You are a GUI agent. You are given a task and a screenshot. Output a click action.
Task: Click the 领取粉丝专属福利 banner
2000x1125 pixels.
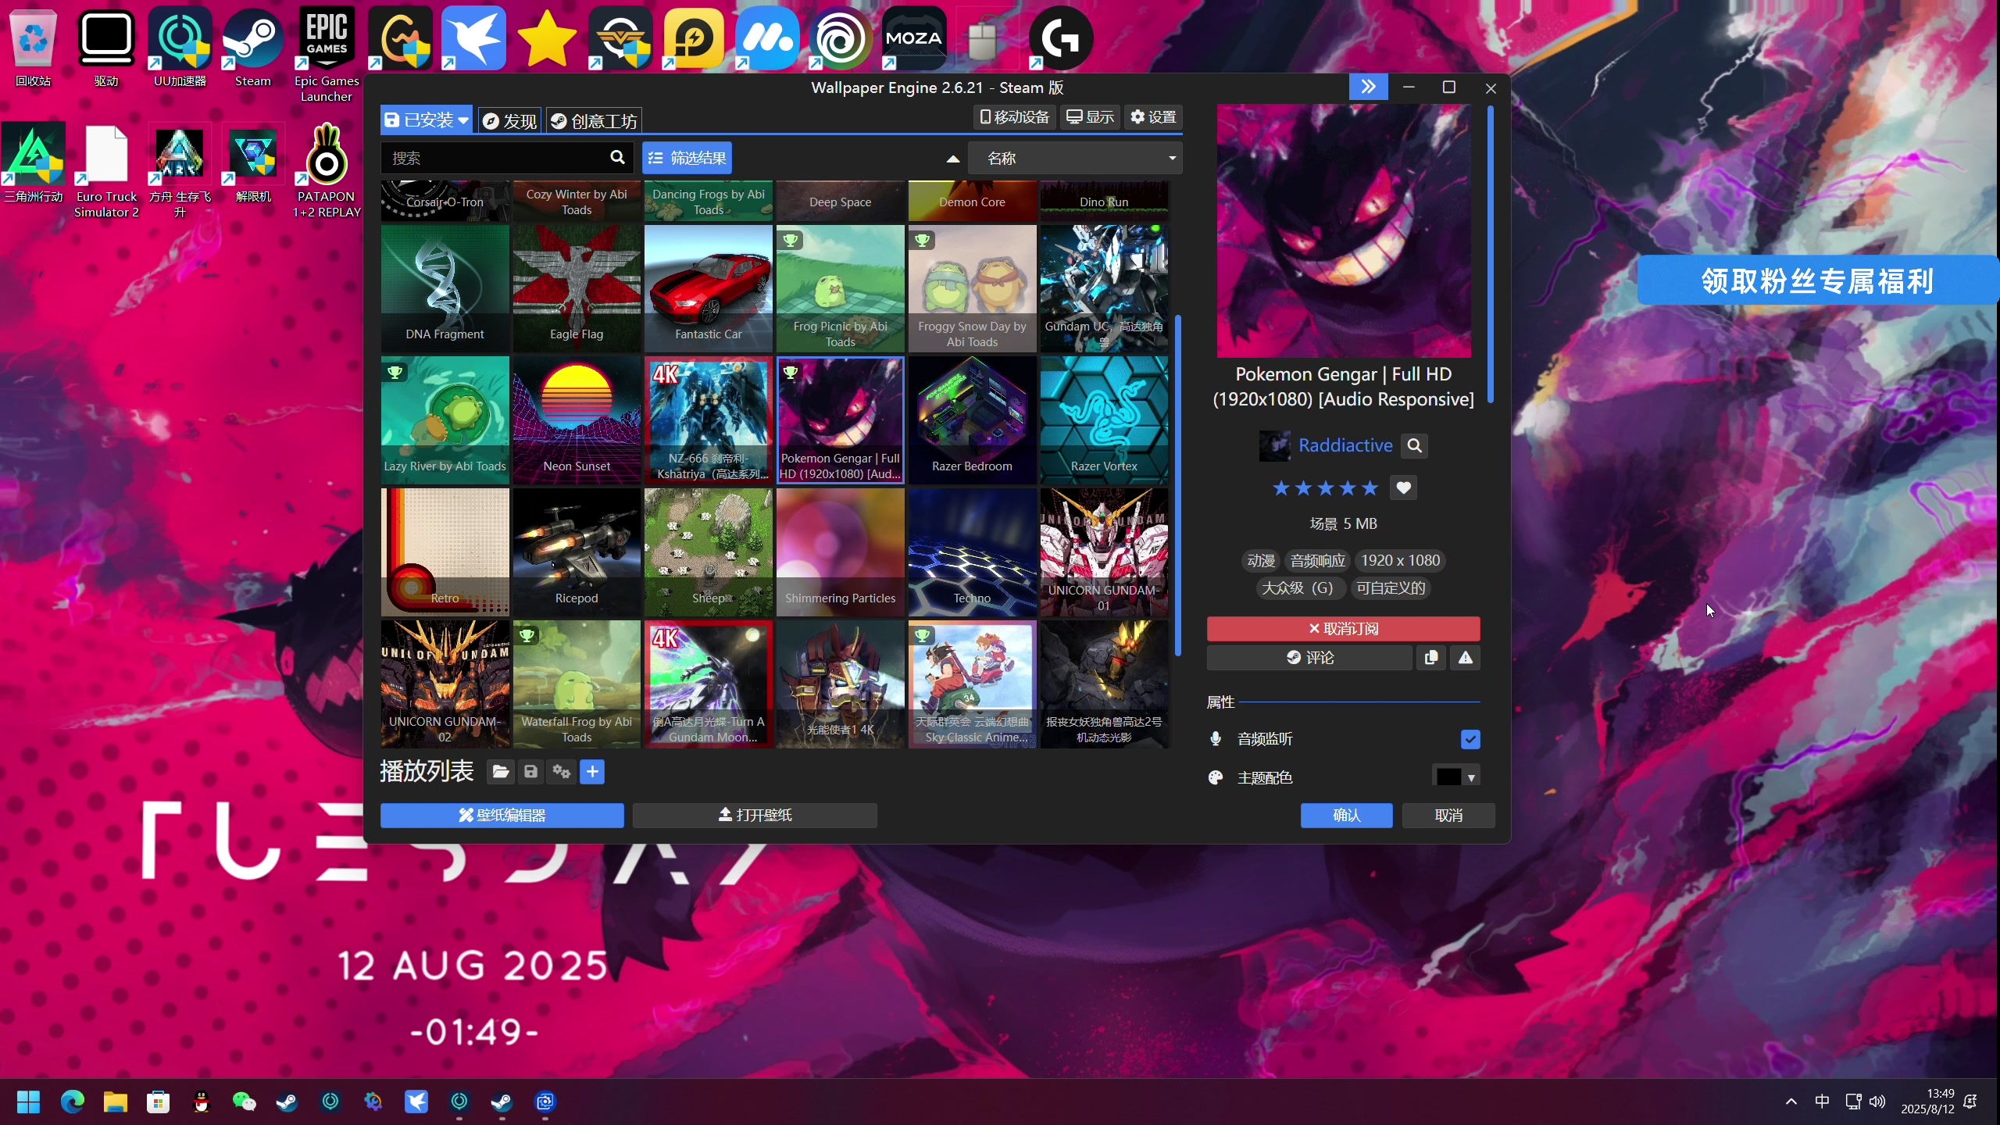1817,280
